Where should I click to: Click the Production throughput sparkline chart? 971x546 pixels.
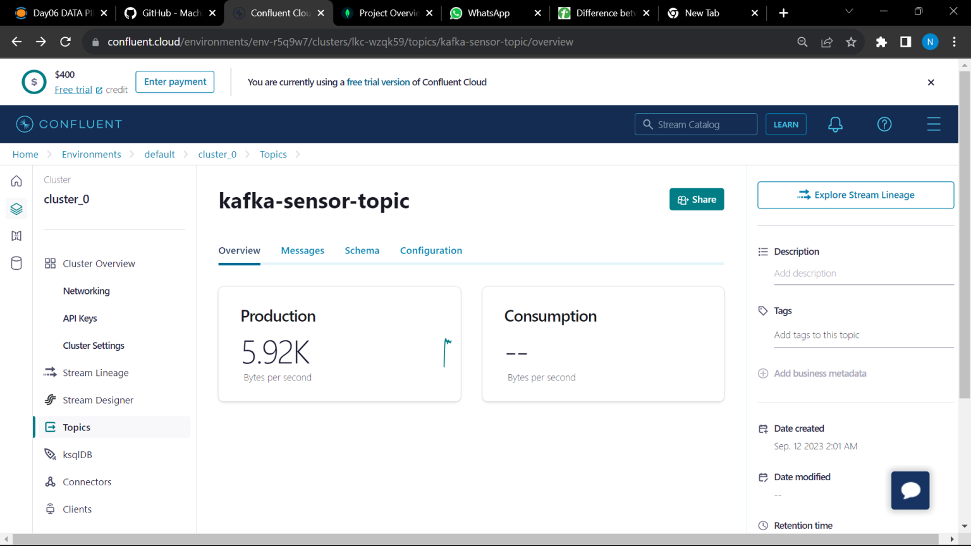pos(446,353)
